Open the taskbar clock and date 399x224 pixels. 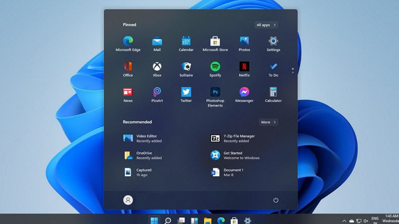[390, 219]
